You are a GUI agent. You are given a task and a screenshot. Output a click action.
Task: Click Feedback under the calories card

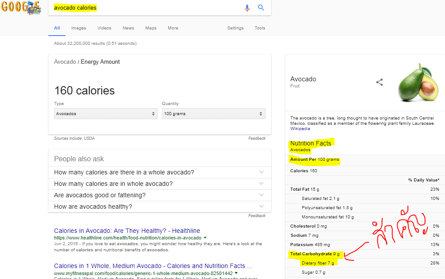[x=257, y=138]
